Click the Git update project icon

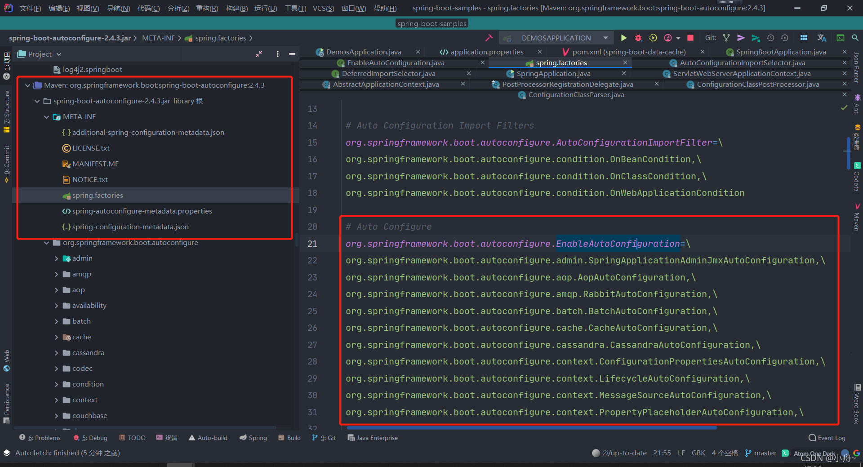(x=726, y=38)
